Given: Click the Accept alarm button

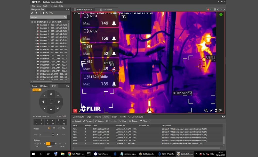Looking at the screenshot, I should pos(77,121).
